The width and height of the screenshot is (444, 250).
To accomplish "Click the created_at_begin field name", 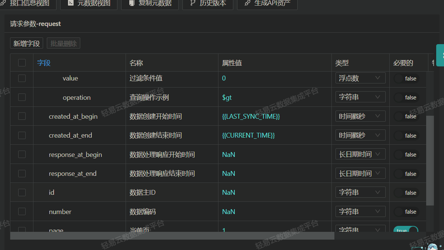I will coord(73,116).
